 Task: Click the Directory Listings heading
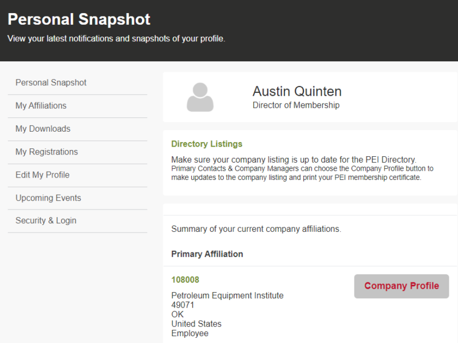coord(207,144)
